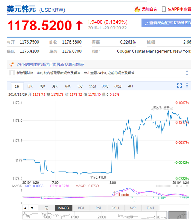Click 查看反向汇率 KRWUSD button
195x221 pixels.
point(167,23)
